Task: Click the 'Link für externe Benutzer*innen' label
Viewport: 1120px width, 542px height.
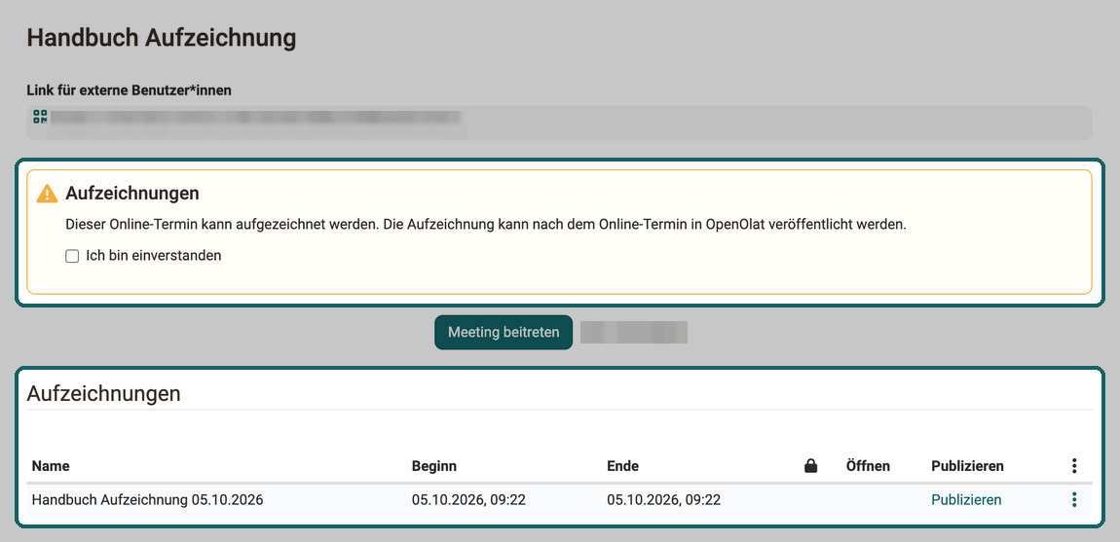Action: click(130, 90)
